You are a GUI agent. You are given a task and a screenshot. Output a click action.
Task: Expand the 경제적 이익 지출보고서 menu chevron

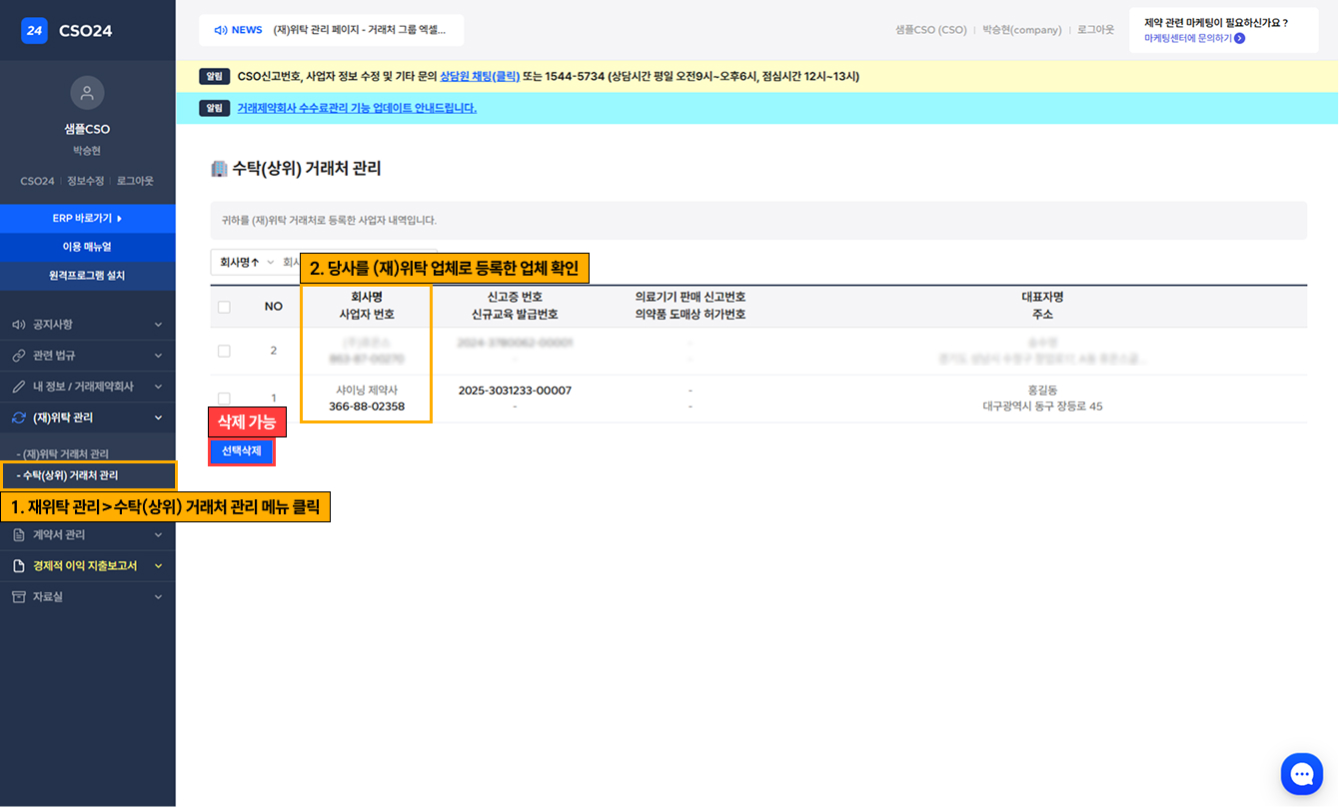158,566
